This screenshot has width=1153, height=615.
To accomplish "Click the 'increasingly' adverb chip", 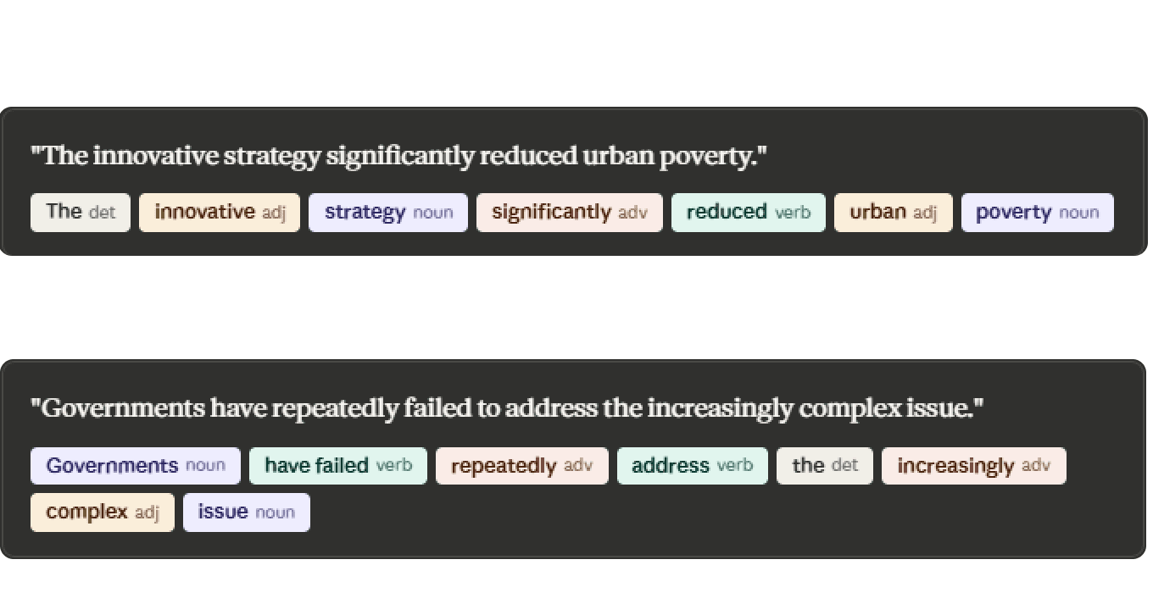I will click(x=973, y=466).
